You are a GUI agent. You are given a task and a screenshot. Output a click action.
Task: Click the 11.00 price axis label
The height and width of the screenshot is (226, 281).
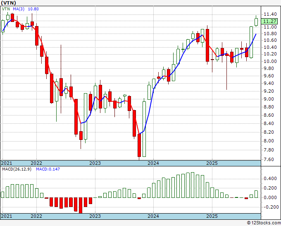270,27
